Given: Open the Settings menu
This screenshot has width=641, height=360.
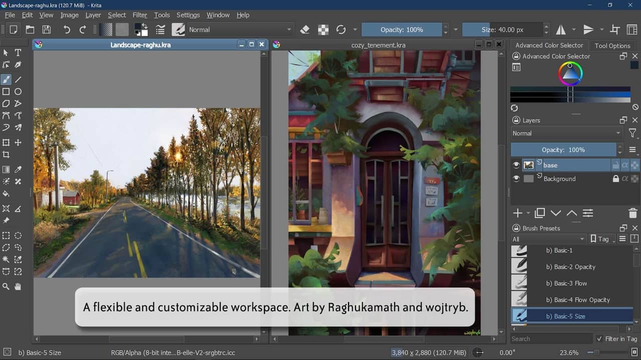Looking at the screenshot, I should pos(188,15).
